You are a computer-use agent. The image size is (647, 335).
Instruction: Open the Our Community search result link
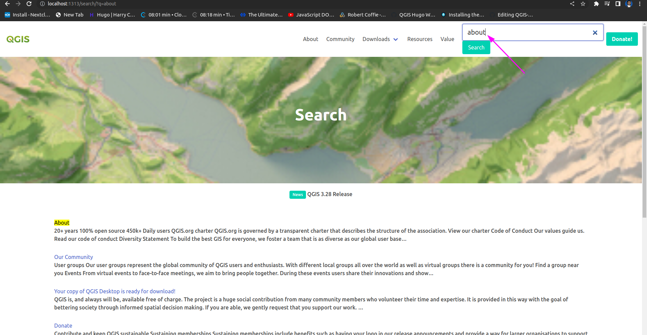(x=73, y=257)
